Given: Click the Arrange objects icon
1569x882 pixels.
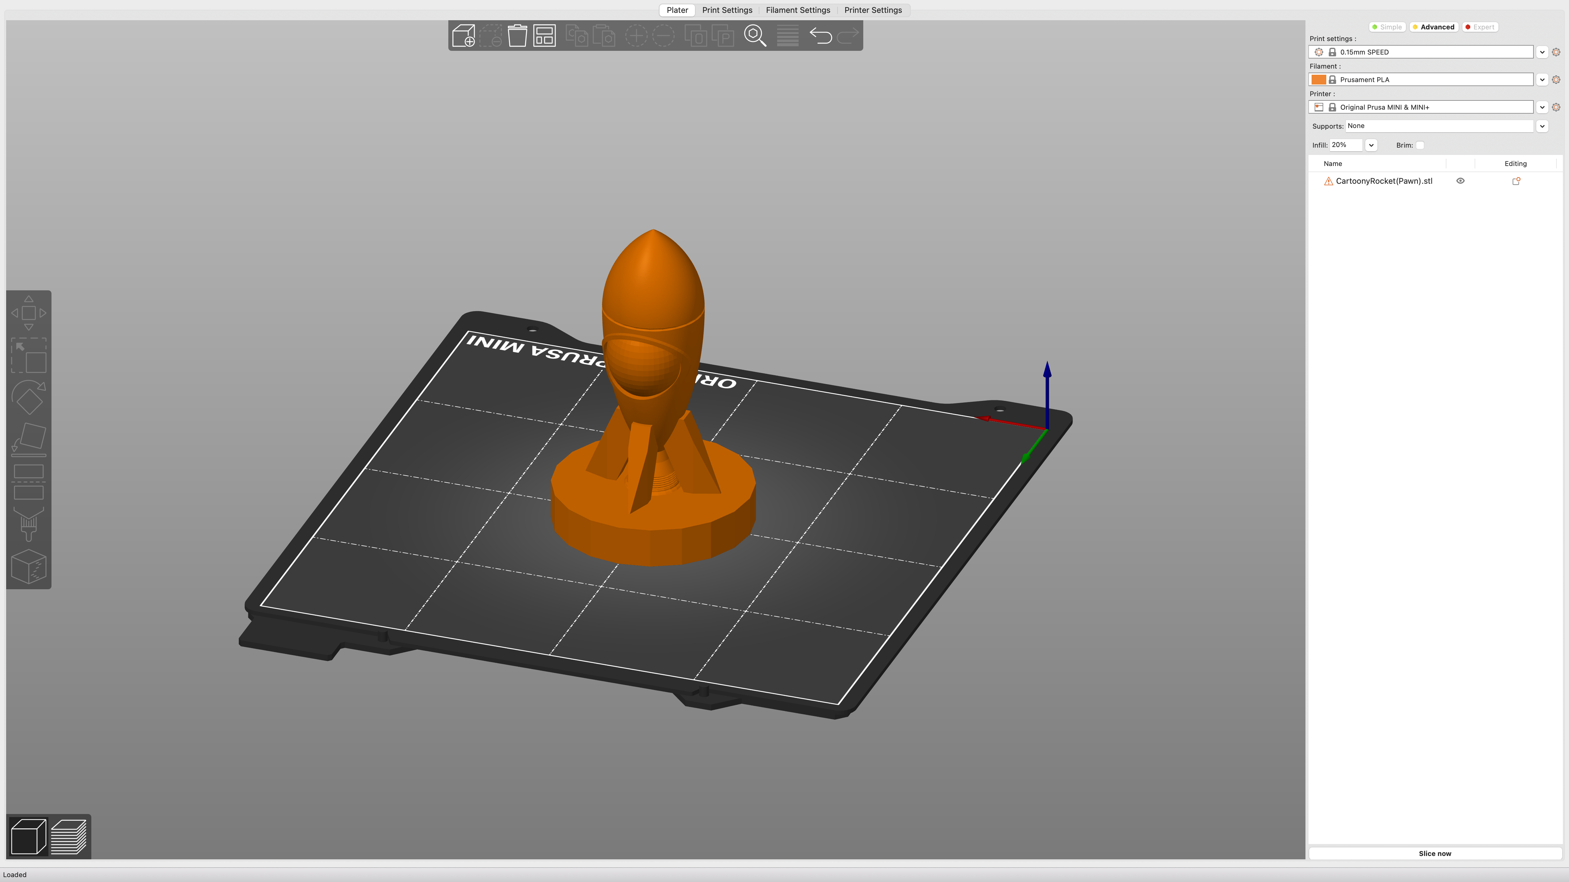Looking at the screenshot, I should 545,35.
